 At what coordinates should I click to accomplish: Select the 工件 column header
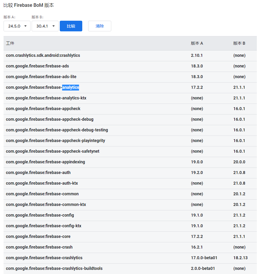[x=10, y=43]
